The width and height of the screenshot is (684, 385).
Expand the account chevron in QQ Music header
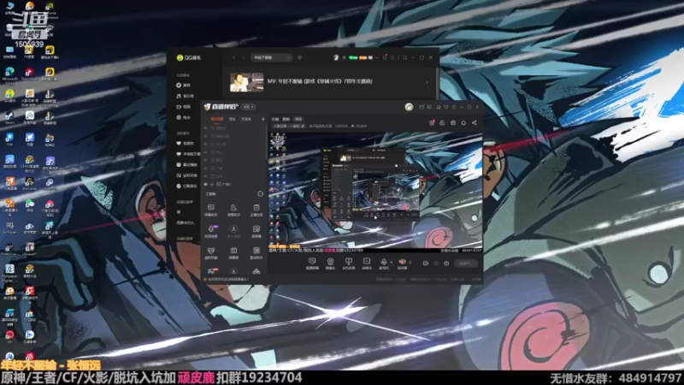(377, 57)
